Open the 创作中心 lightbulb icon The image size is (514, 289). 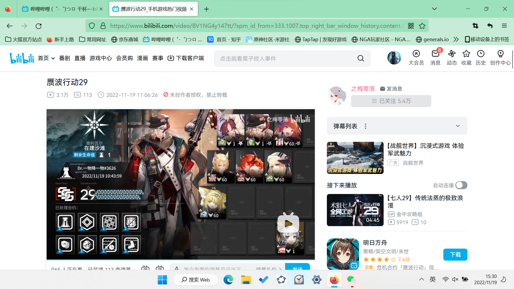point(500,58)
